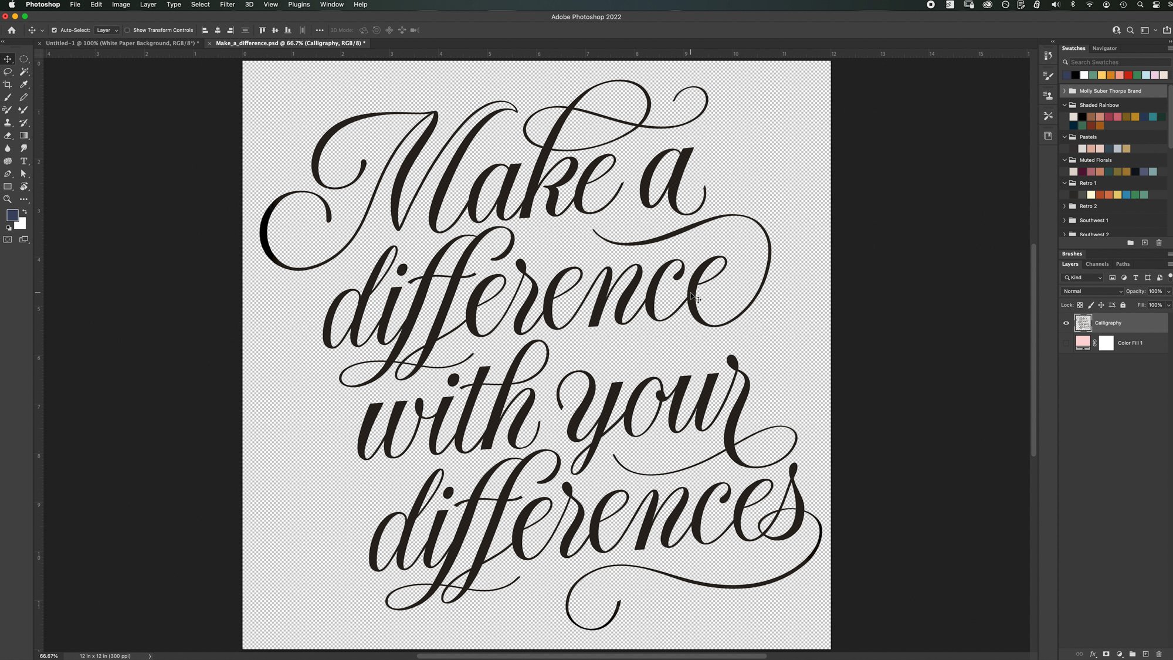Select the Zoom tool in toolbar
1173x660 pixels.
pos(8,199)
